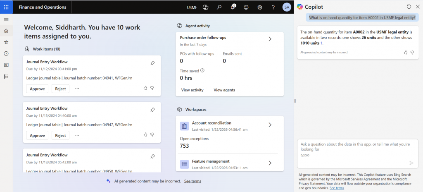Click the View agents link

pos(224,90)
